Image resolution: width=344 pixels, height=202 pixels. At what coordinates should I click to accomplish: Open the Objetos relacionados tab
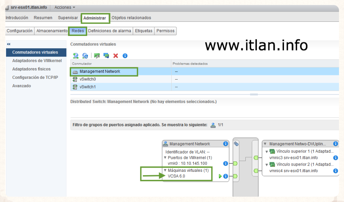point(131,18)
